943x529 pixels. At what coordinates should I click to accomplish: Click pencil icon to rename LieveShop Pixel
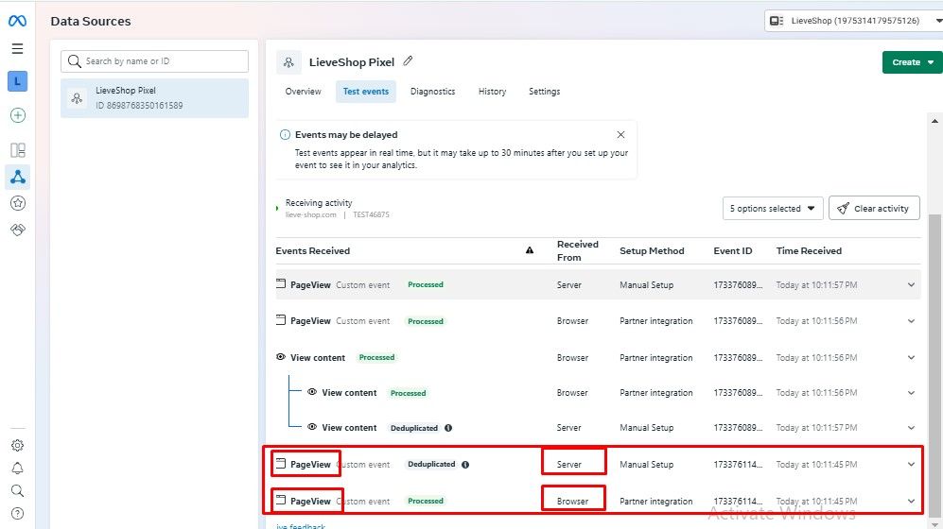[408, 61]
